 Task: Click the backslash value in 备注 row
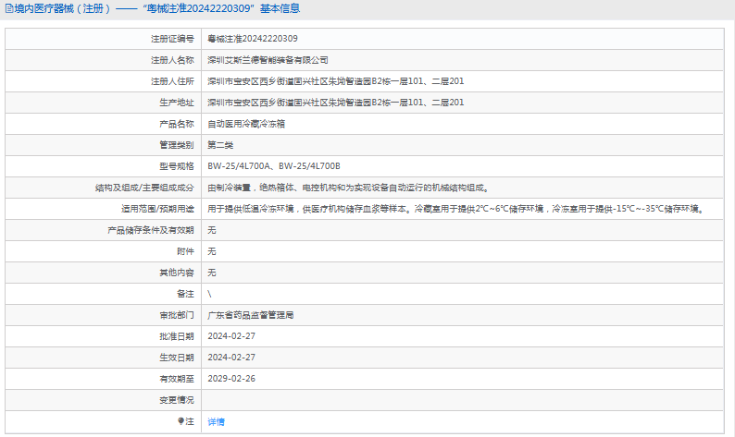pos(209,294)
